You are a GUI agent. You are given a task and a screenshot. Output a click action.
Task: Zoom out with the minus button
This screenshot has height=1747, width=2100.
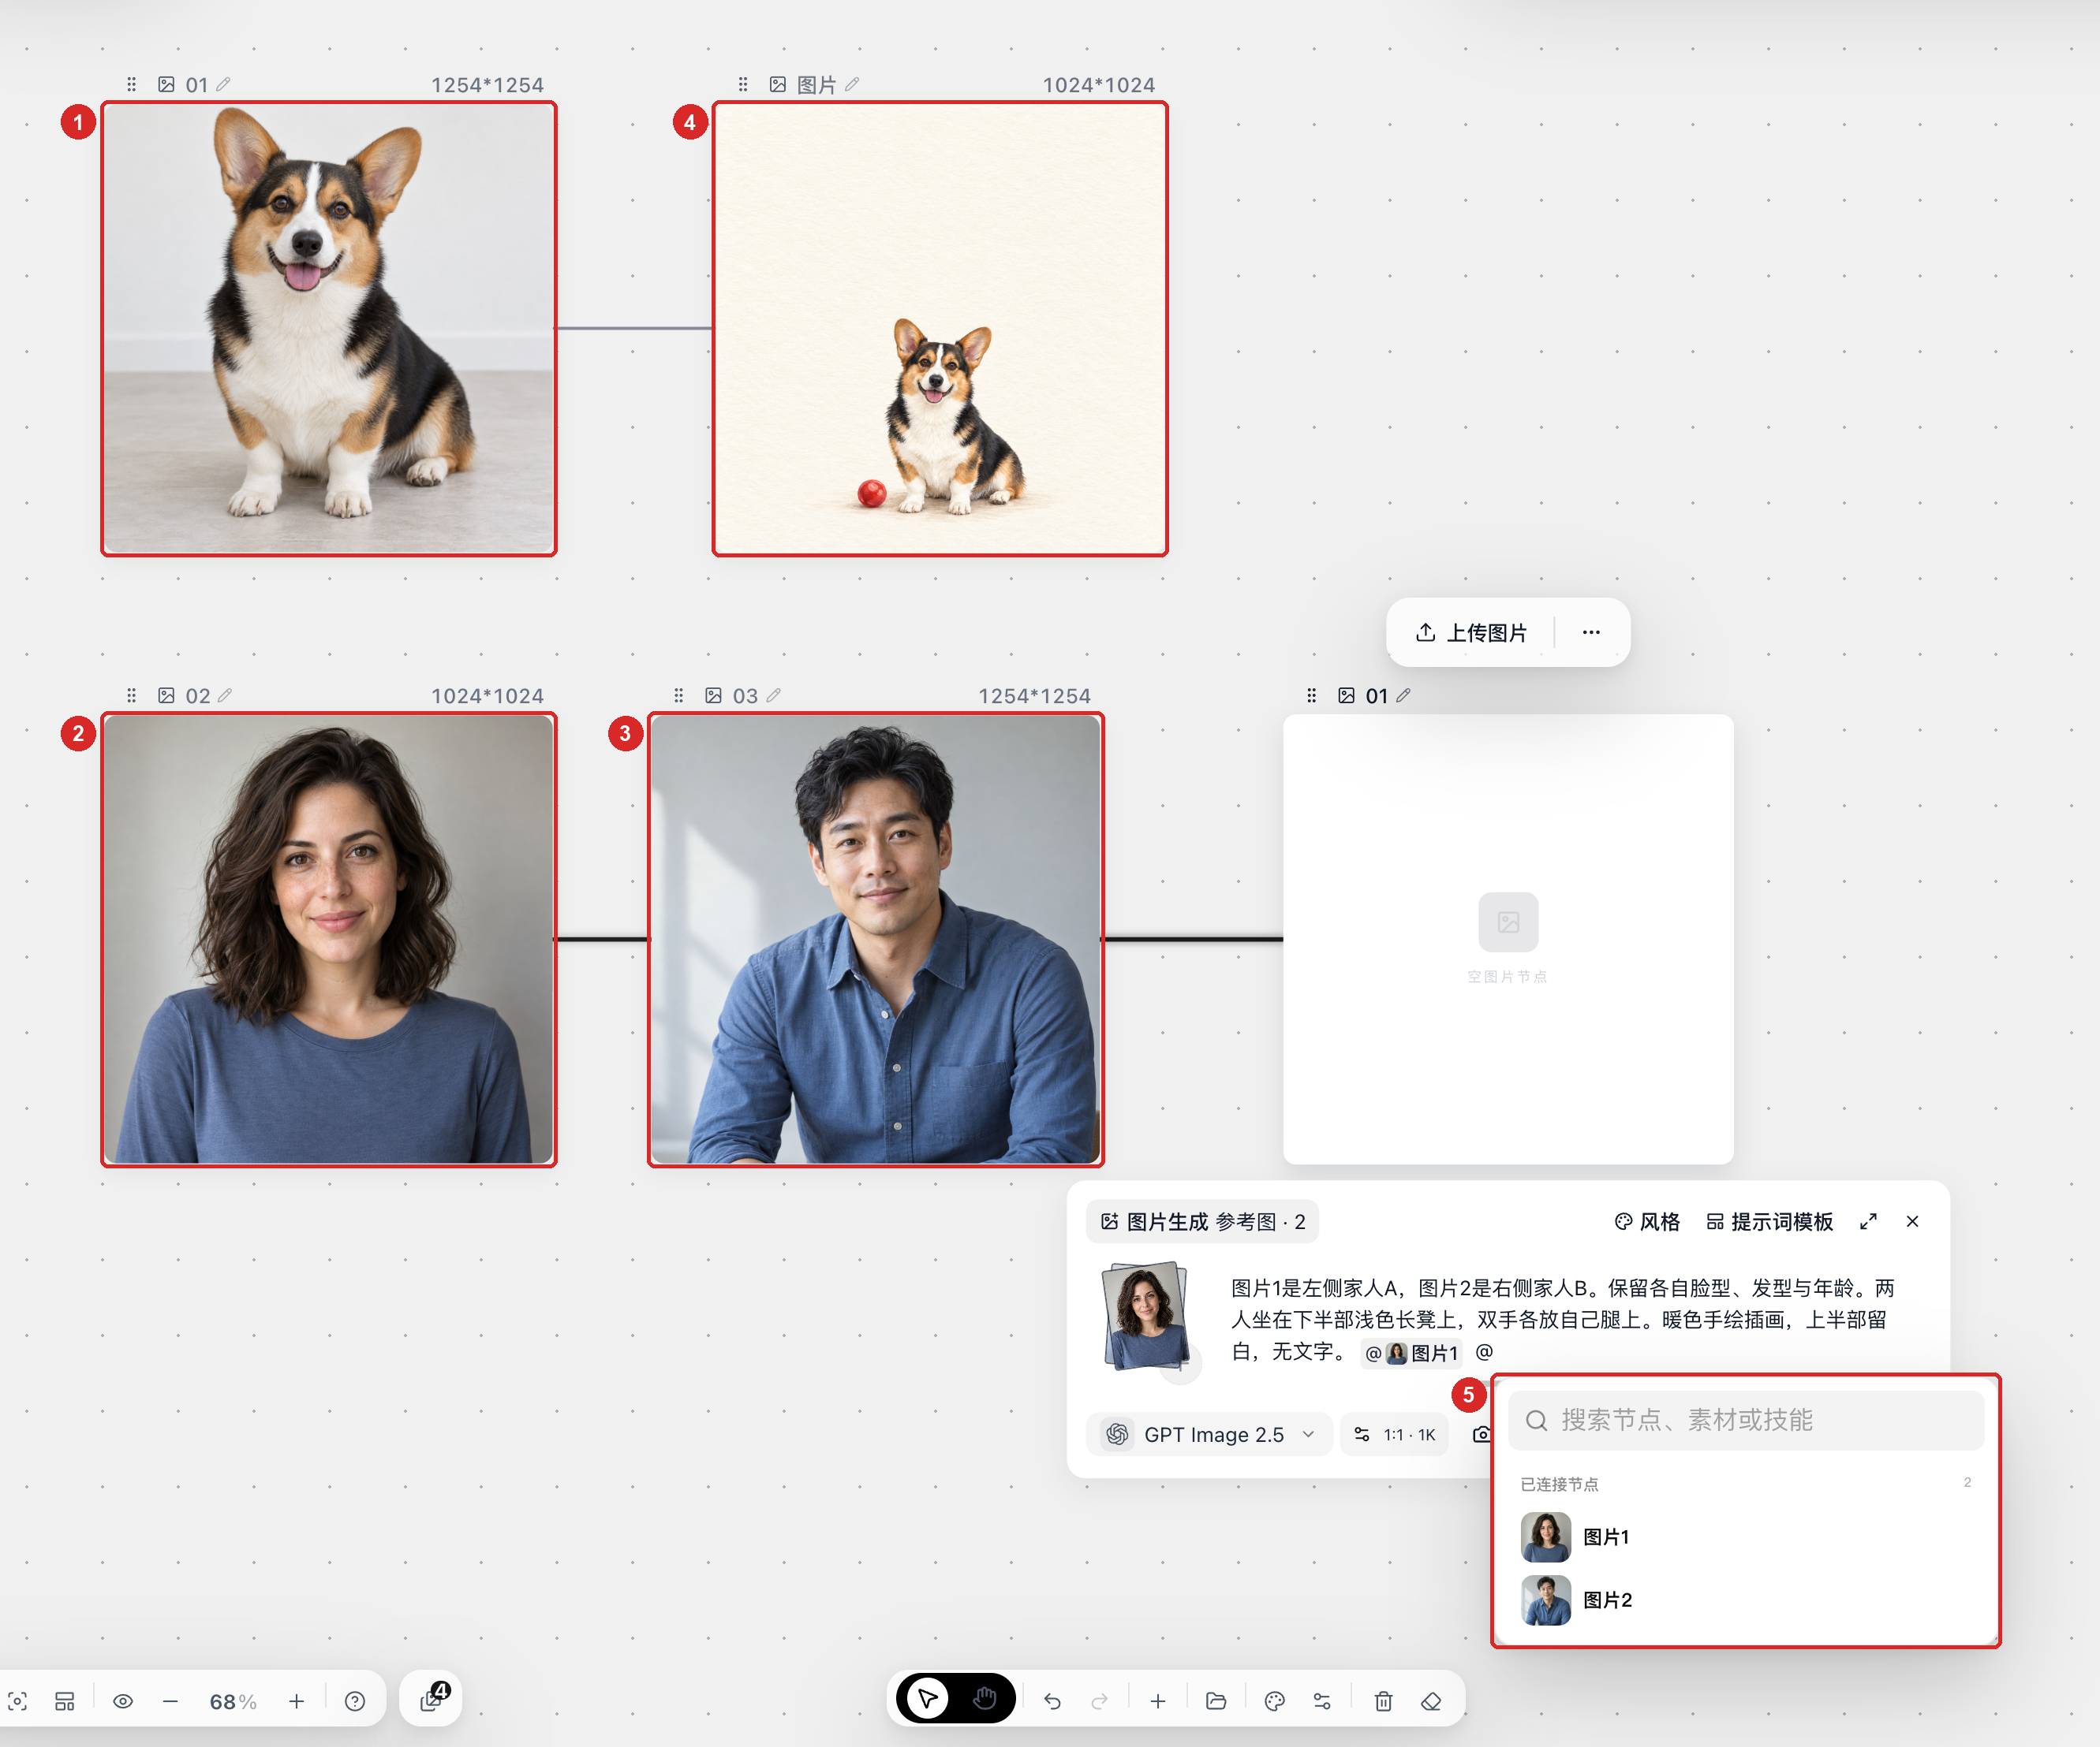[170, 1701]
